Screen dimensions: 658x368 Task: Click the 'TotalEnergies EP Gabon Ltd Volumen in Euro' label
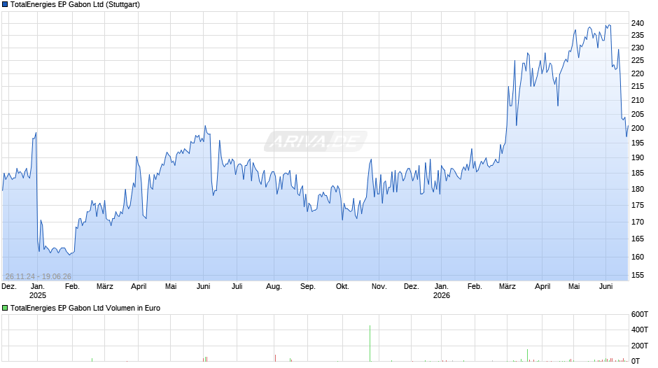85,308
